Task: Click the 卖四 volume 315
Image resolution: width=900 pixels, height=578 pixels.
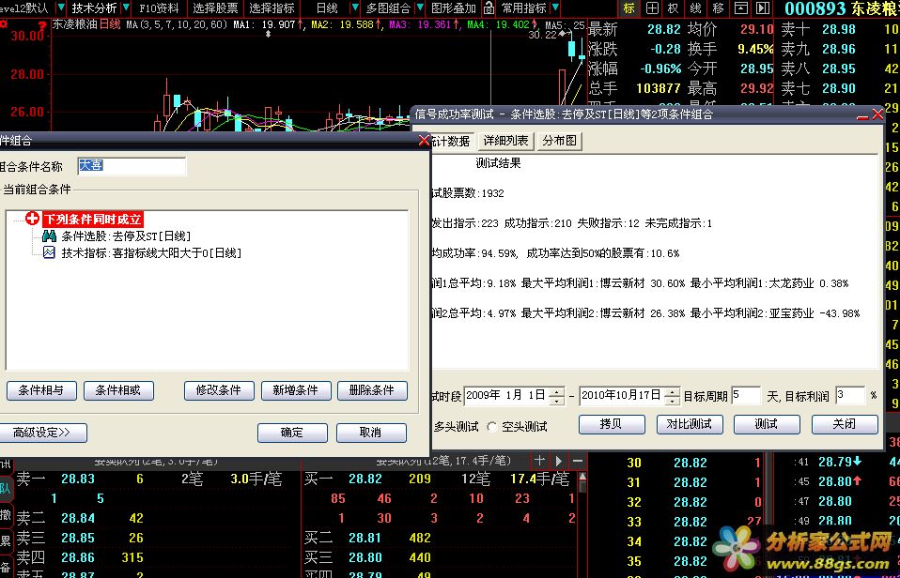Action: click(x=132, y=557)
